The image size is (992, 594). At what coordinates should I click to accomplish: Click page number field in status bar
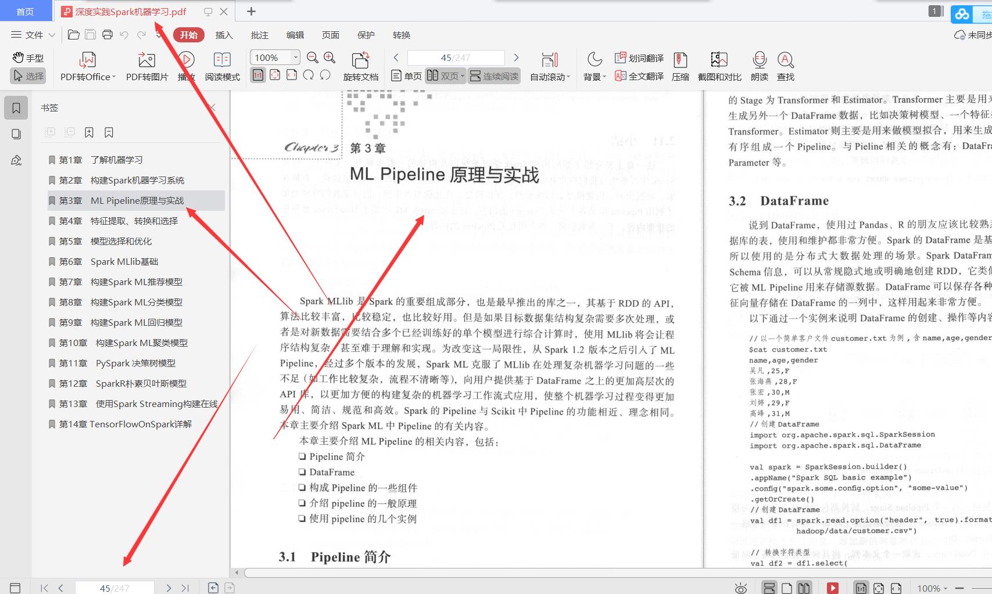(114, 588)
